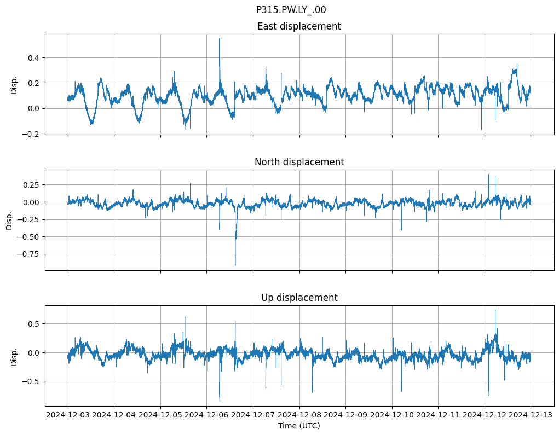Viewport: 559px width, 435px height.
Task: Click the −0.75 tick on North plot
Action: (28, 254)
